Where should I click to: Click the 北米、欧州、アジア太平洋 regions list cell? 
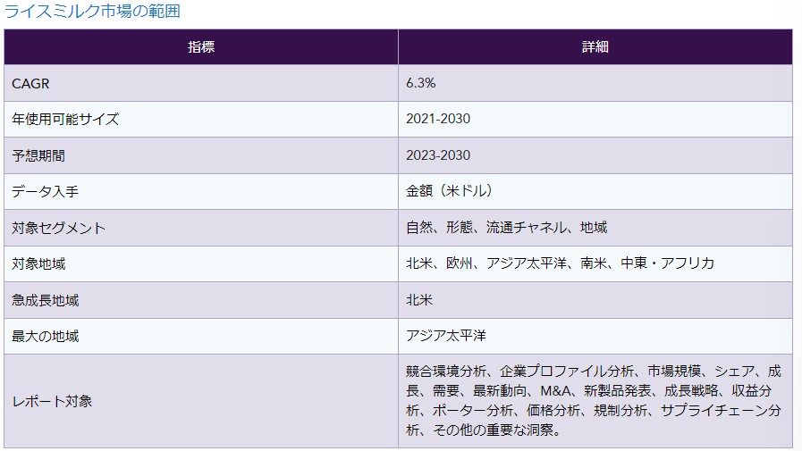pyautogui.click(x=595, y=264)
